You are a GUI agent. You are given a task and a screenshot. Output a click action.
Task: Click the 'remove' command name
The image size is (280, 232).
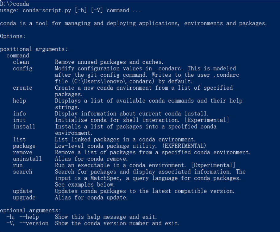coord(22,153)
